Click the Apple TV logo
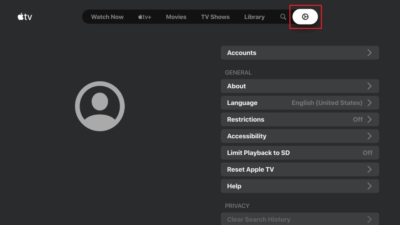Image resolution: width=400 pixels, height=225 pixels. [25, 17]
